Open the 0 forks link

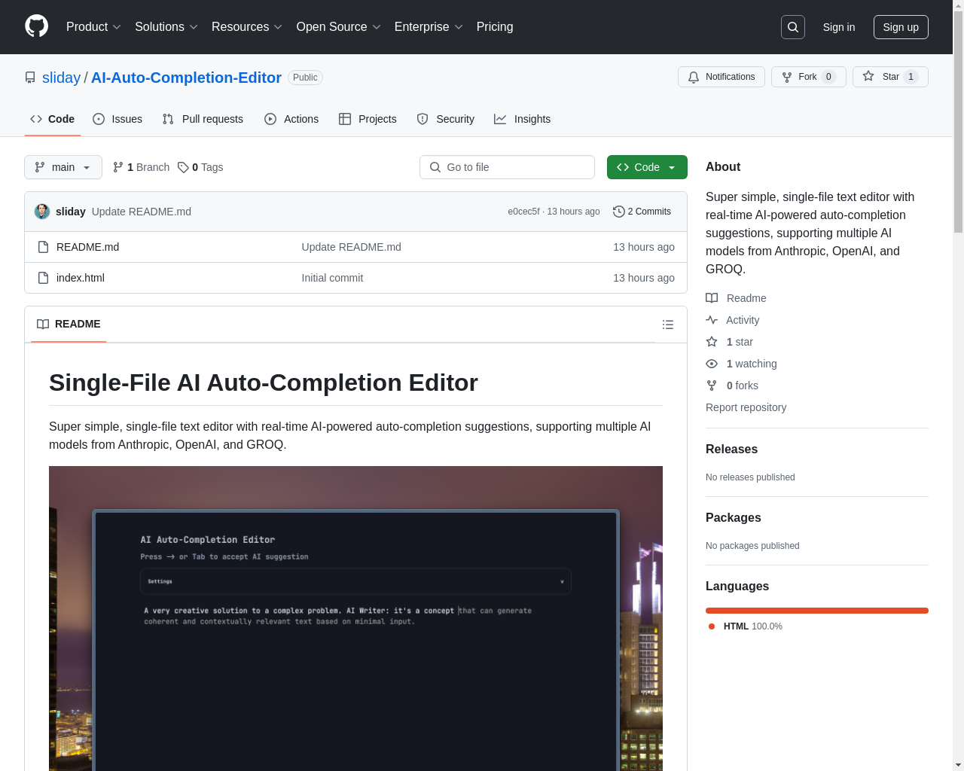tap(732, 385)
